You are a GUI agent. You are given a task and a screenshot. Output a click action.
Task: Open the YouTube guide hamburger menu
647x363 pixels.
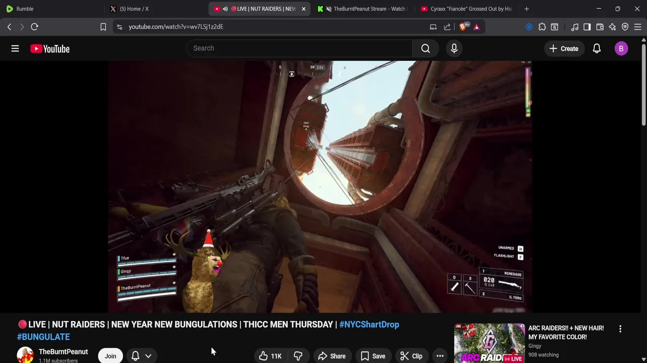click(x=15, y=48)
